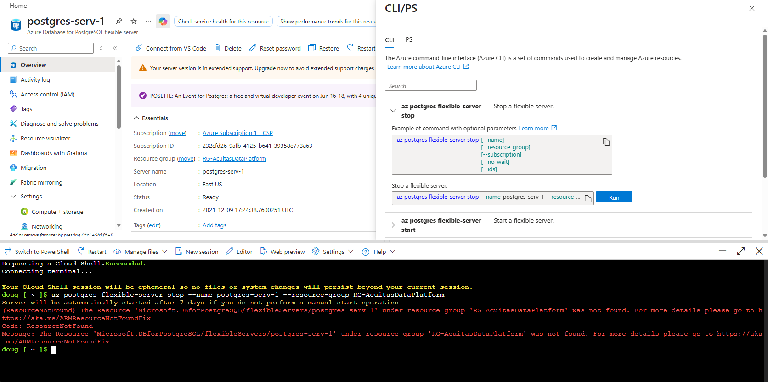Viewport: 768px width, 382px height.
Task: Collapse the Settings group in sidebar
Action: (13, 196)
